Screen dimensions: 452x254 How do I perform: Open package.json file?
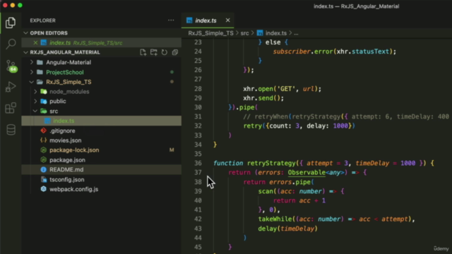coord(67,160)
